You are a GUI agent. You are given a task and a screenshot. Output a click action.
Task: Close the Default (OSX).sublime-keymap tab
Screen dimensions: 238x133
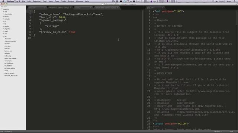pos(118,8)
